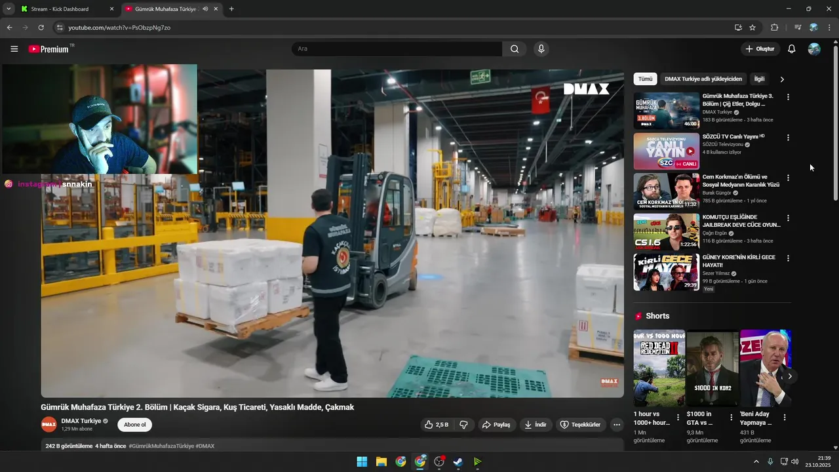This screenshot has height=472, width=839.
Task: Click #GümrükMuhafazaTürkiye hashtag
Action: (161, 446)
